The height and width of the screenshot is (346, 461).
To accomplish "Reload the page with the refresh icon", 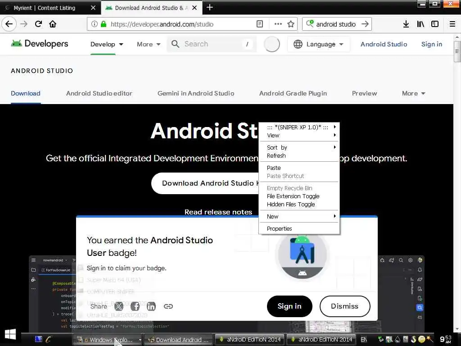I will (39, 24).
